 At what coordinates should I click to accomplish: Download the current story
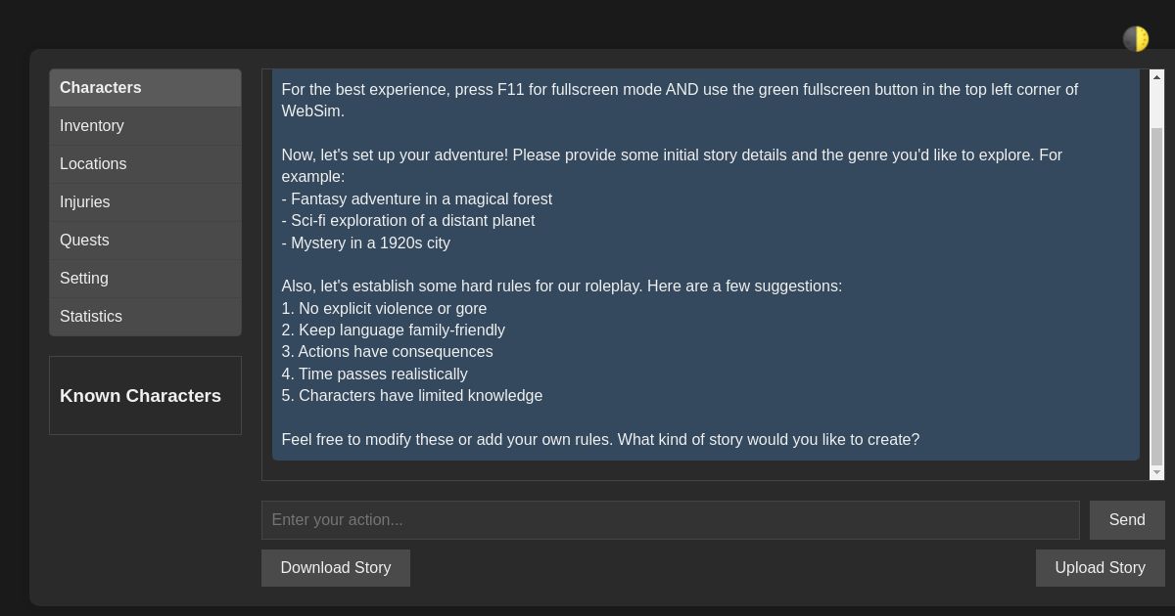pos(336,567)
